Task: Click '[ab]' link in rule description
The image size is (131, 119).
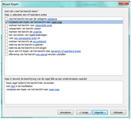Action: [13, 86]
